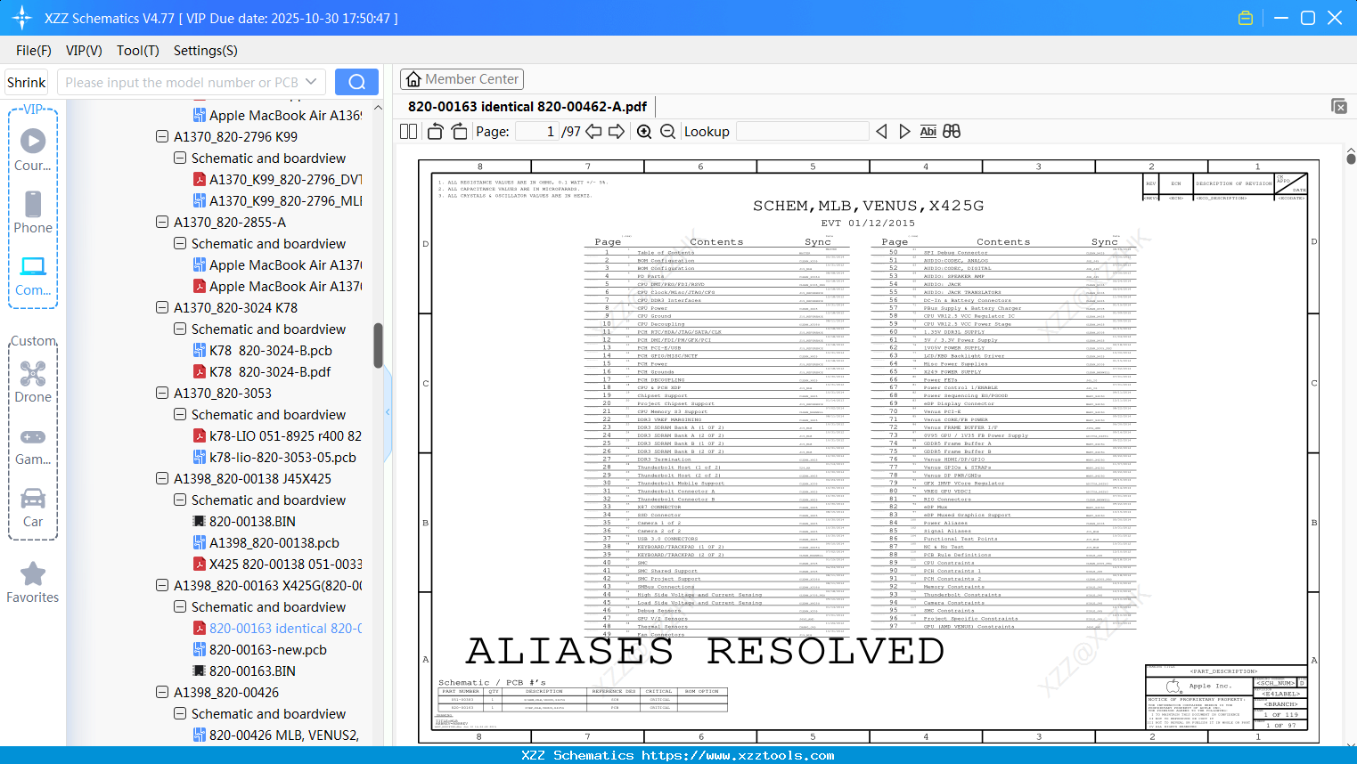Image resolution: width=1357 pixels, height=764 pixels.
Task: Toggle the Abi text match option
Action: click(928, 132)
